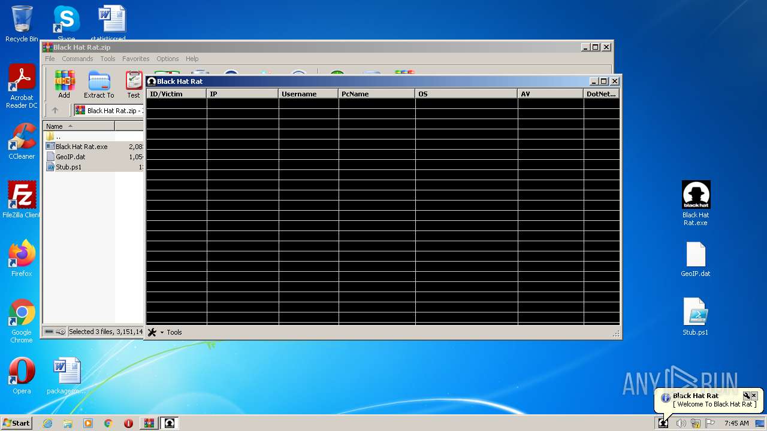This screenshot has height=431, width=767.
Task: Click the Test icon in WinRAR toolbar
Action: [133, 85]
